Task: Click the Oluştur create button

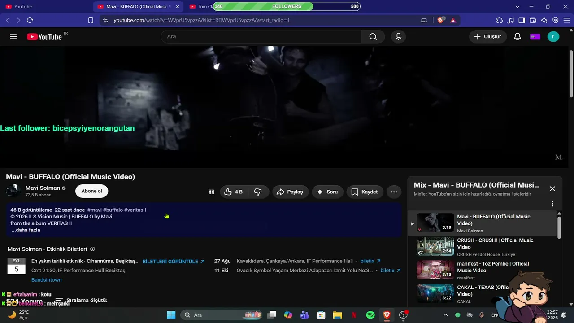Action: (488, 37)
